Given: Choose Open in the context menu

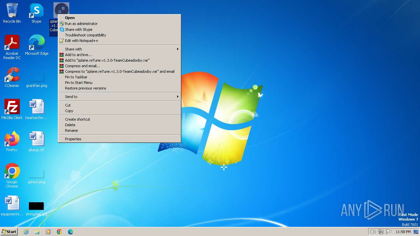Looking at the screenshot, I should [x=119, y=18].
